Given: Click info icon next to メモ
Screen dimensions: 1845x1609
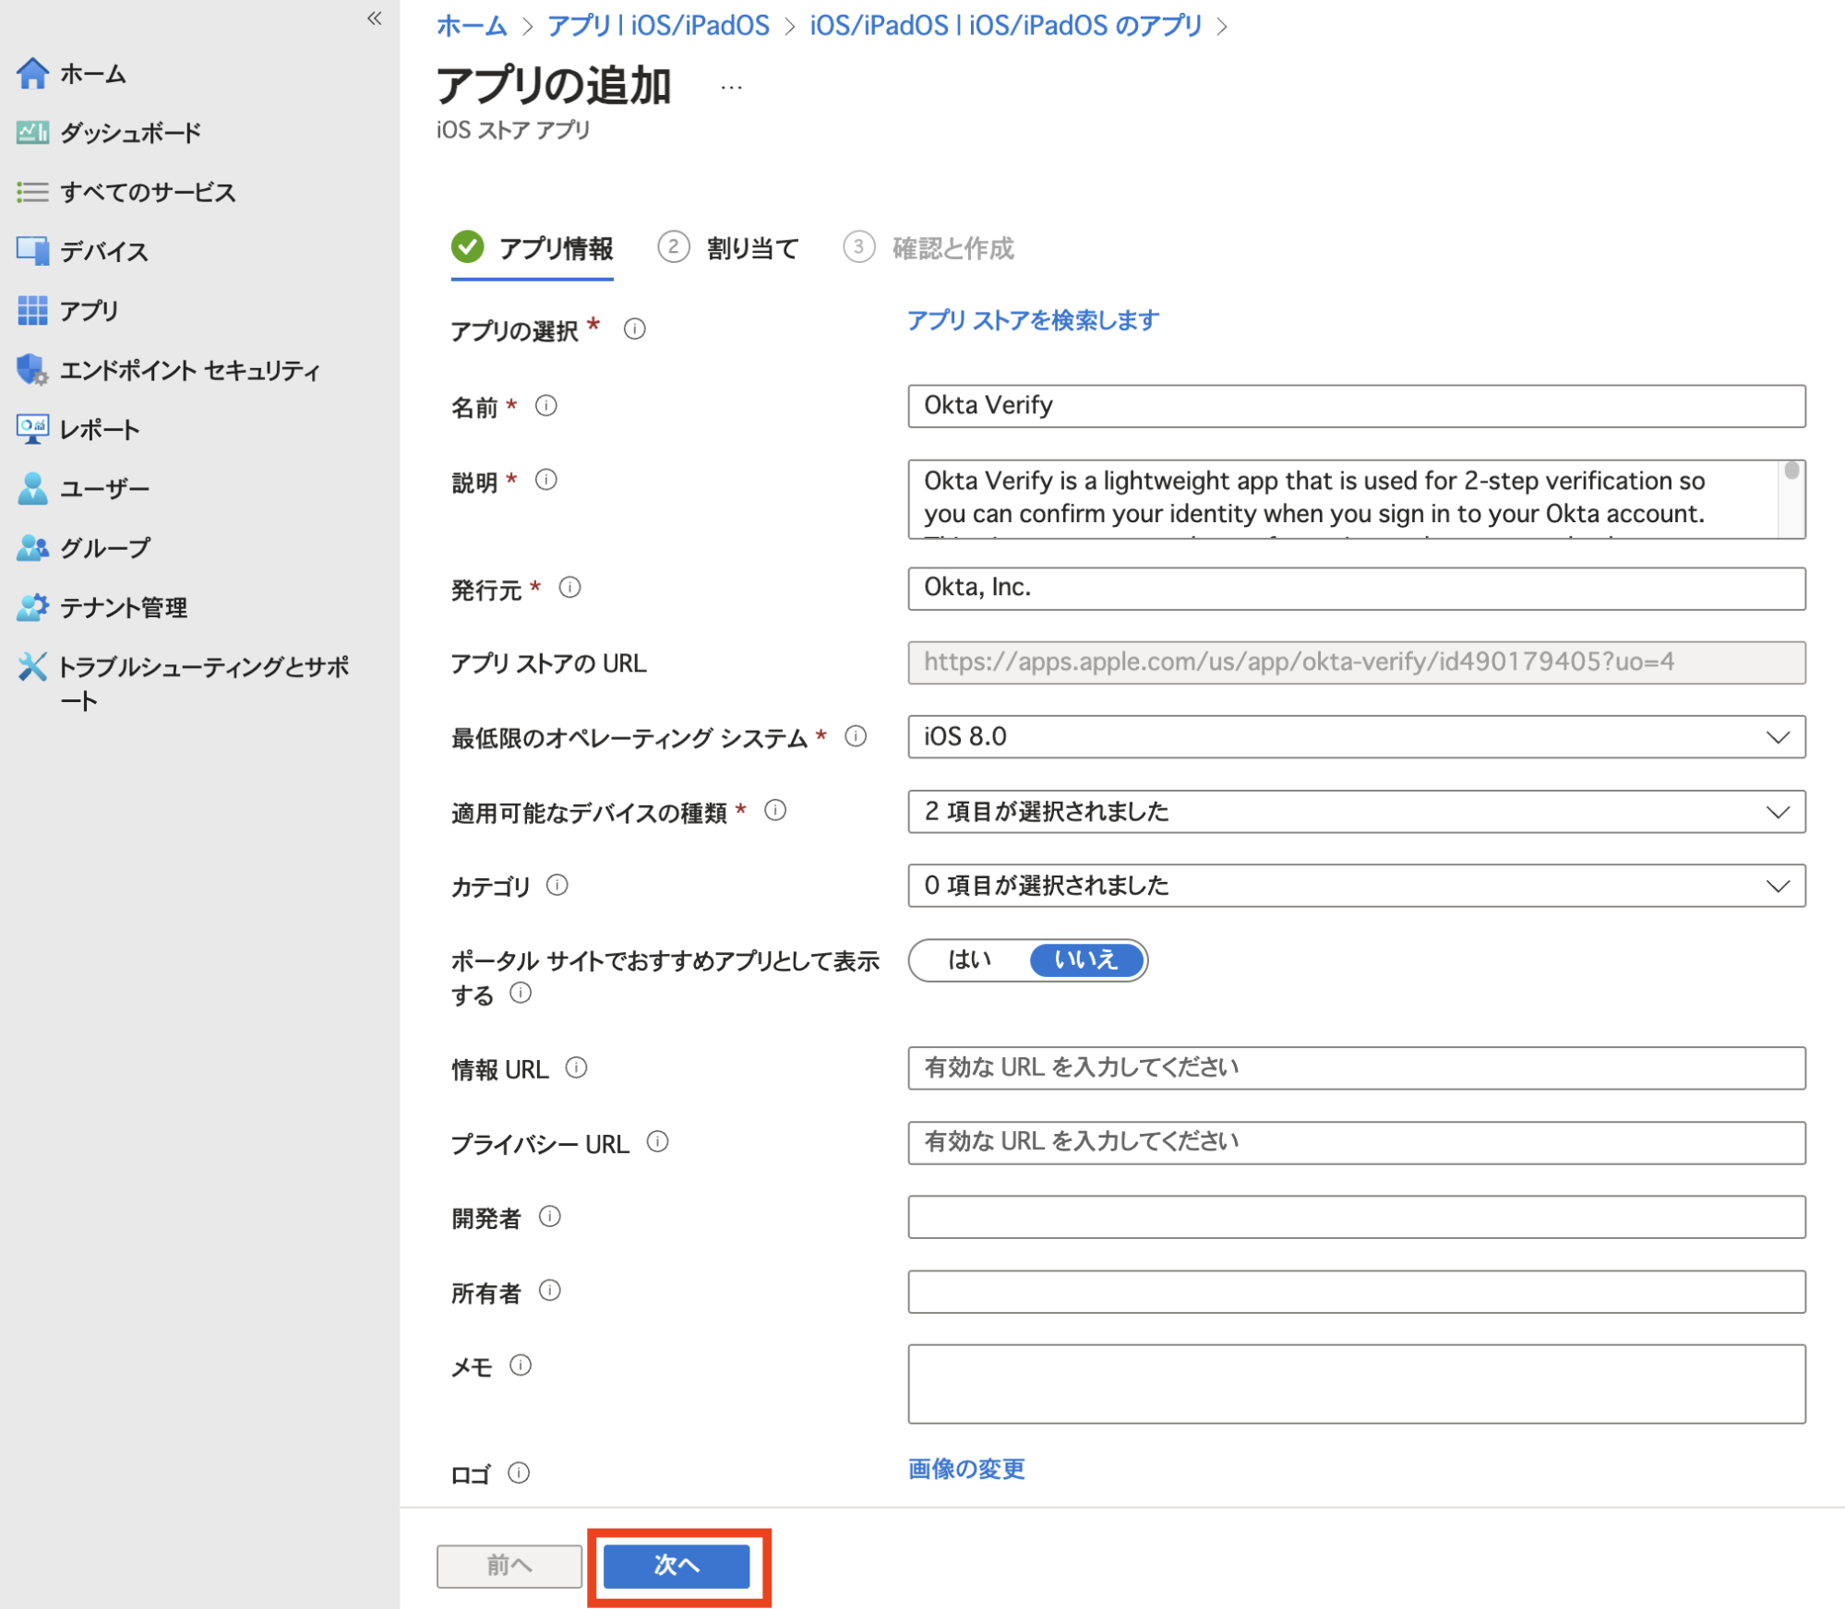Looking at the screenshot, I should (x=521, y=1365).
